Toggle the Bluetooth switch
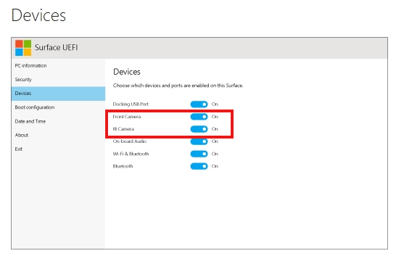This screenshot has width=404, height=264. tap(199, 166)
